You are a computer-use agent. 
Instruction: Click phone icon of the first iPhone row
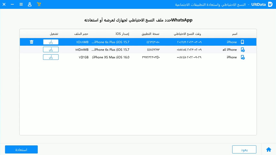click(x=242, y=42)
